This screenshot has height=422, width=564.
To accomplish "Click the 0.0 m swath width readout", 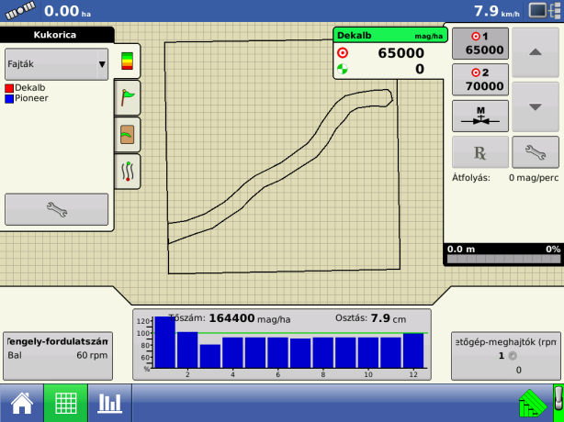I will (461, 249).
